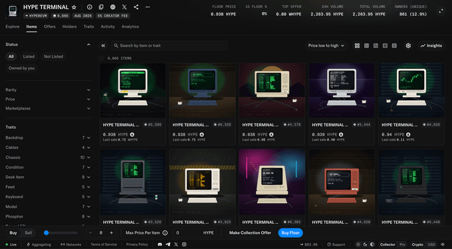Go to the Offers tab
Image resolution: width=452 pixels, height=249 pixels.
point(50,27)
